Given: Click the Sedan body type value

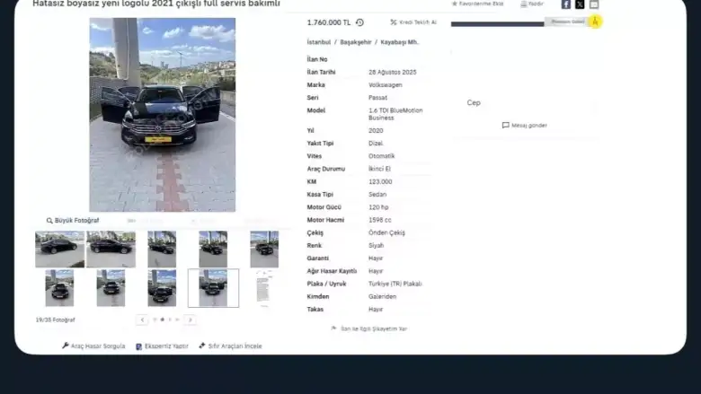Looking at the screenshot, I should [377, 195].
